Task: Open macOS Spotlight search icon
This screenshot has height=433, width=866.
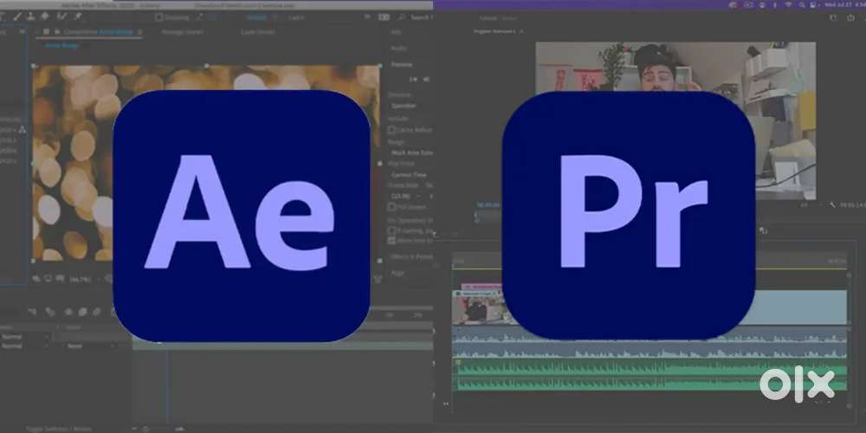Action: (x=801, y=5)
